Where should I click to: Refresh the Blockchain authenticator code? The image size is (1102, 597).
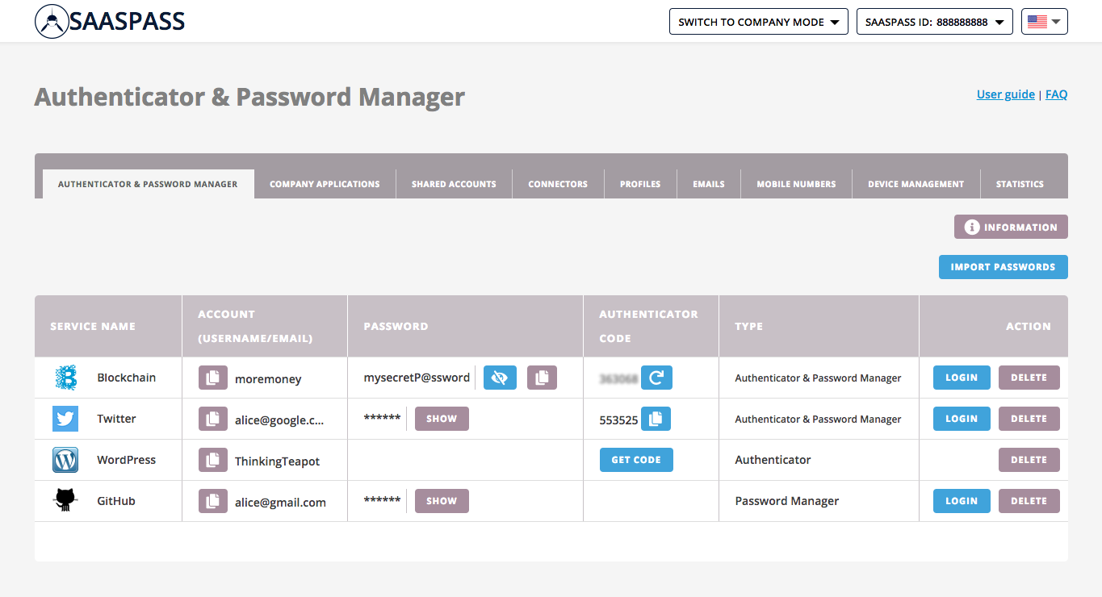coord(656,378)
